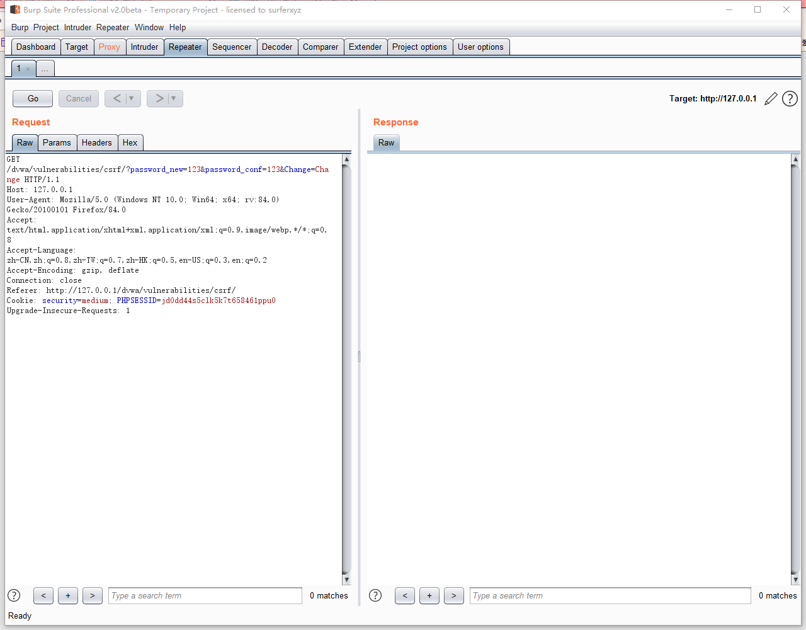Click the response pane scroll up arrow
This screenshot has height=630, width=806.
tap(795, 159)
